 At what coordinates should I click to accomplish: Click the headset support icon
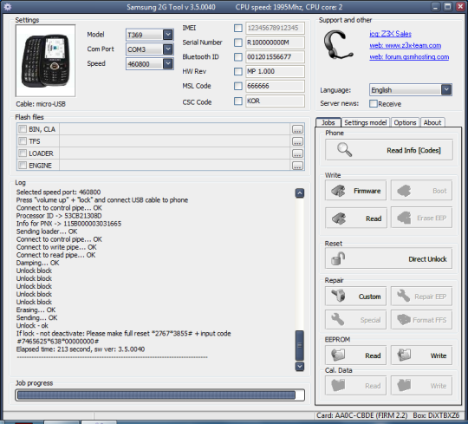[x=338, y=45]
